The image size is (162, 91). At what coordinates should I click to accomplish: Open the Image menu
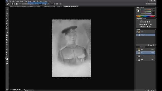point(17,1)
